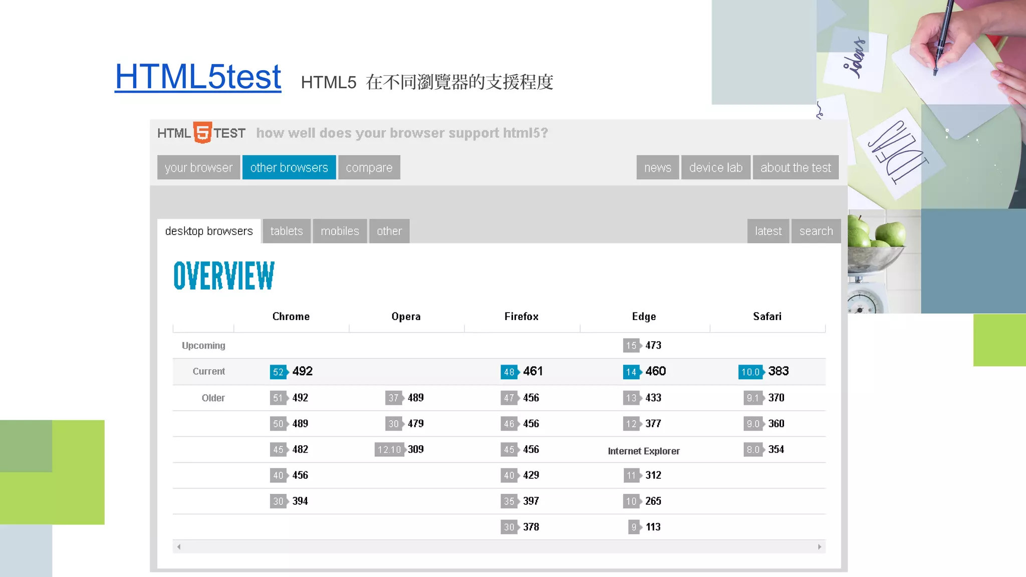Select Internet Explorer 9 score 113

click(645, 527)
